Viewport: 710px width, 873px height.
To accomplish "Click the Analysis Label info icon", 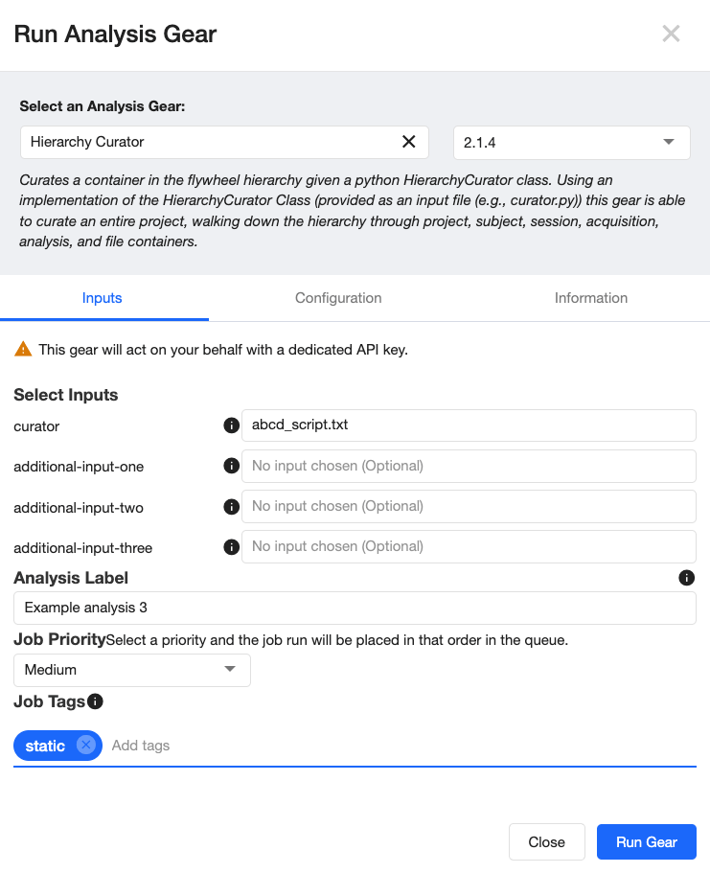I will (x=686, y=578).
